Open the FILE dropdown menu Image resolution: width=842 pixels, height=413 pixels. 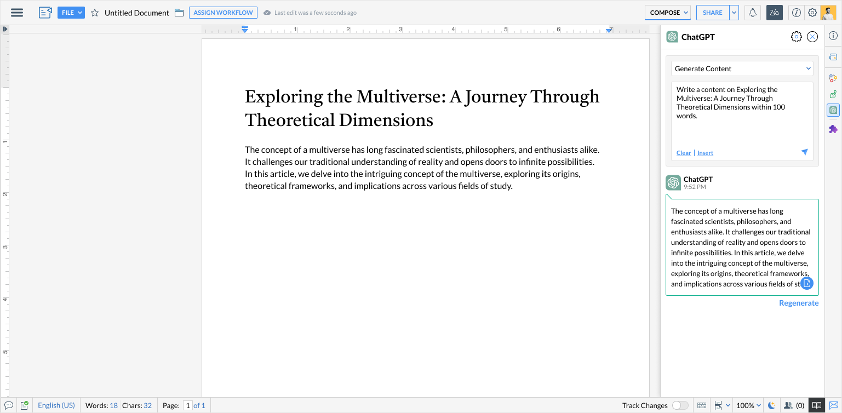tap(71, 13)
